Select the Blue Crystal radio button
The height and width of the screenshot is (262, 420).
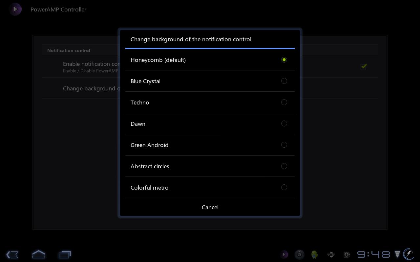point(284,81)
